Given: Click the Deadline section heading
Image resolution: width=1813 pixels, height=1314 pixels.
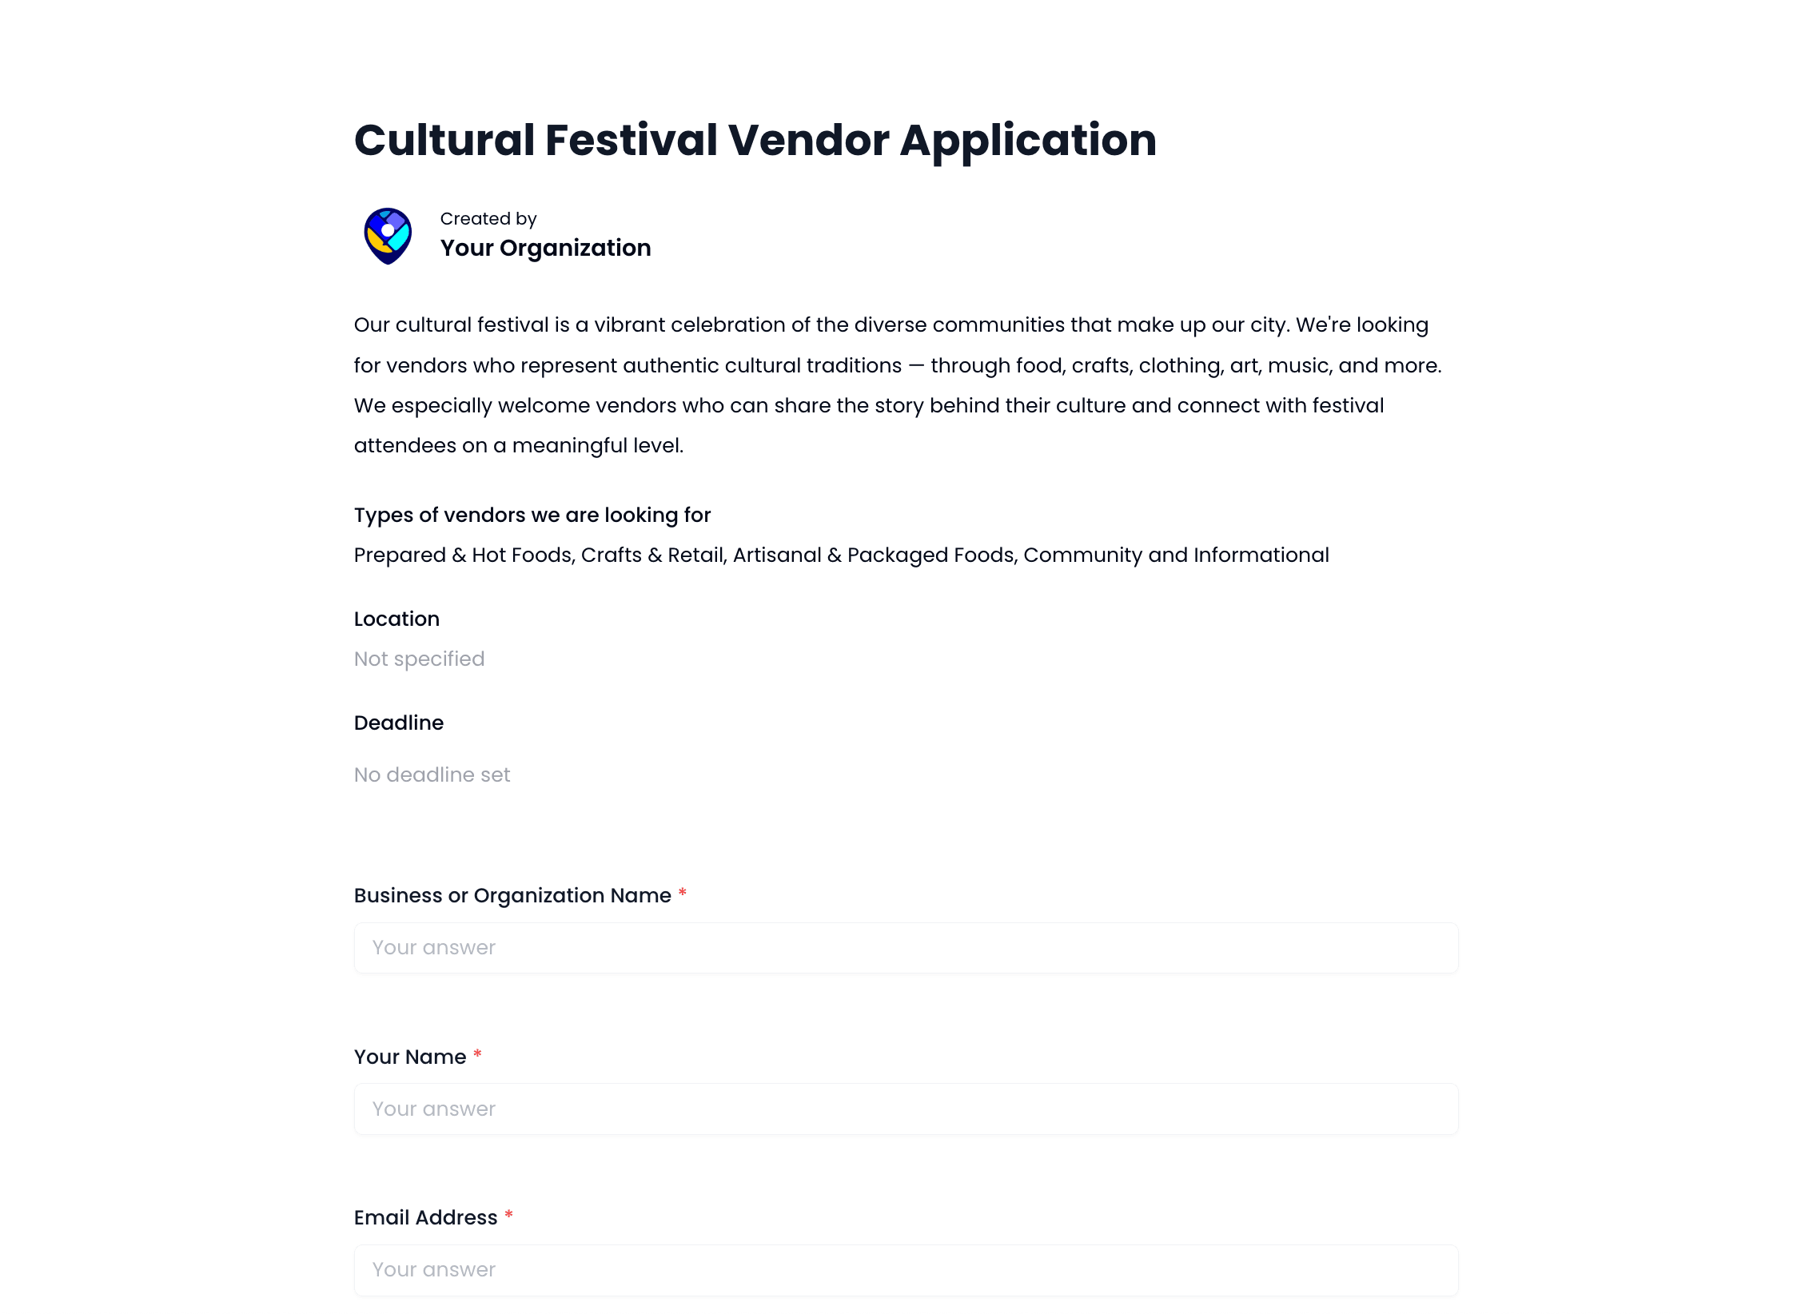Looking at the screenshot, I should pyautogui.click(x=399, y=723).
